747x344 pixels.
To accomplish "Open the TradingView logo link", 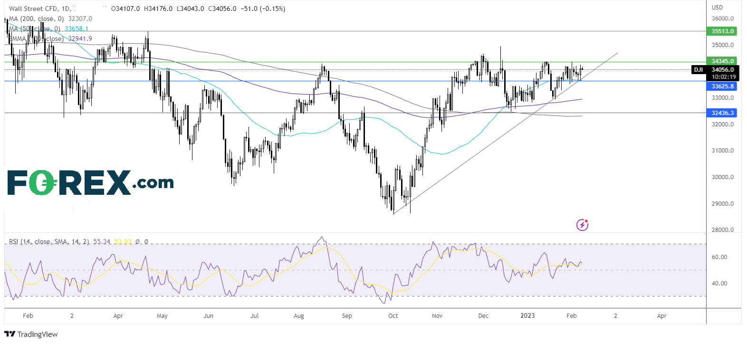I will point(31,334).
